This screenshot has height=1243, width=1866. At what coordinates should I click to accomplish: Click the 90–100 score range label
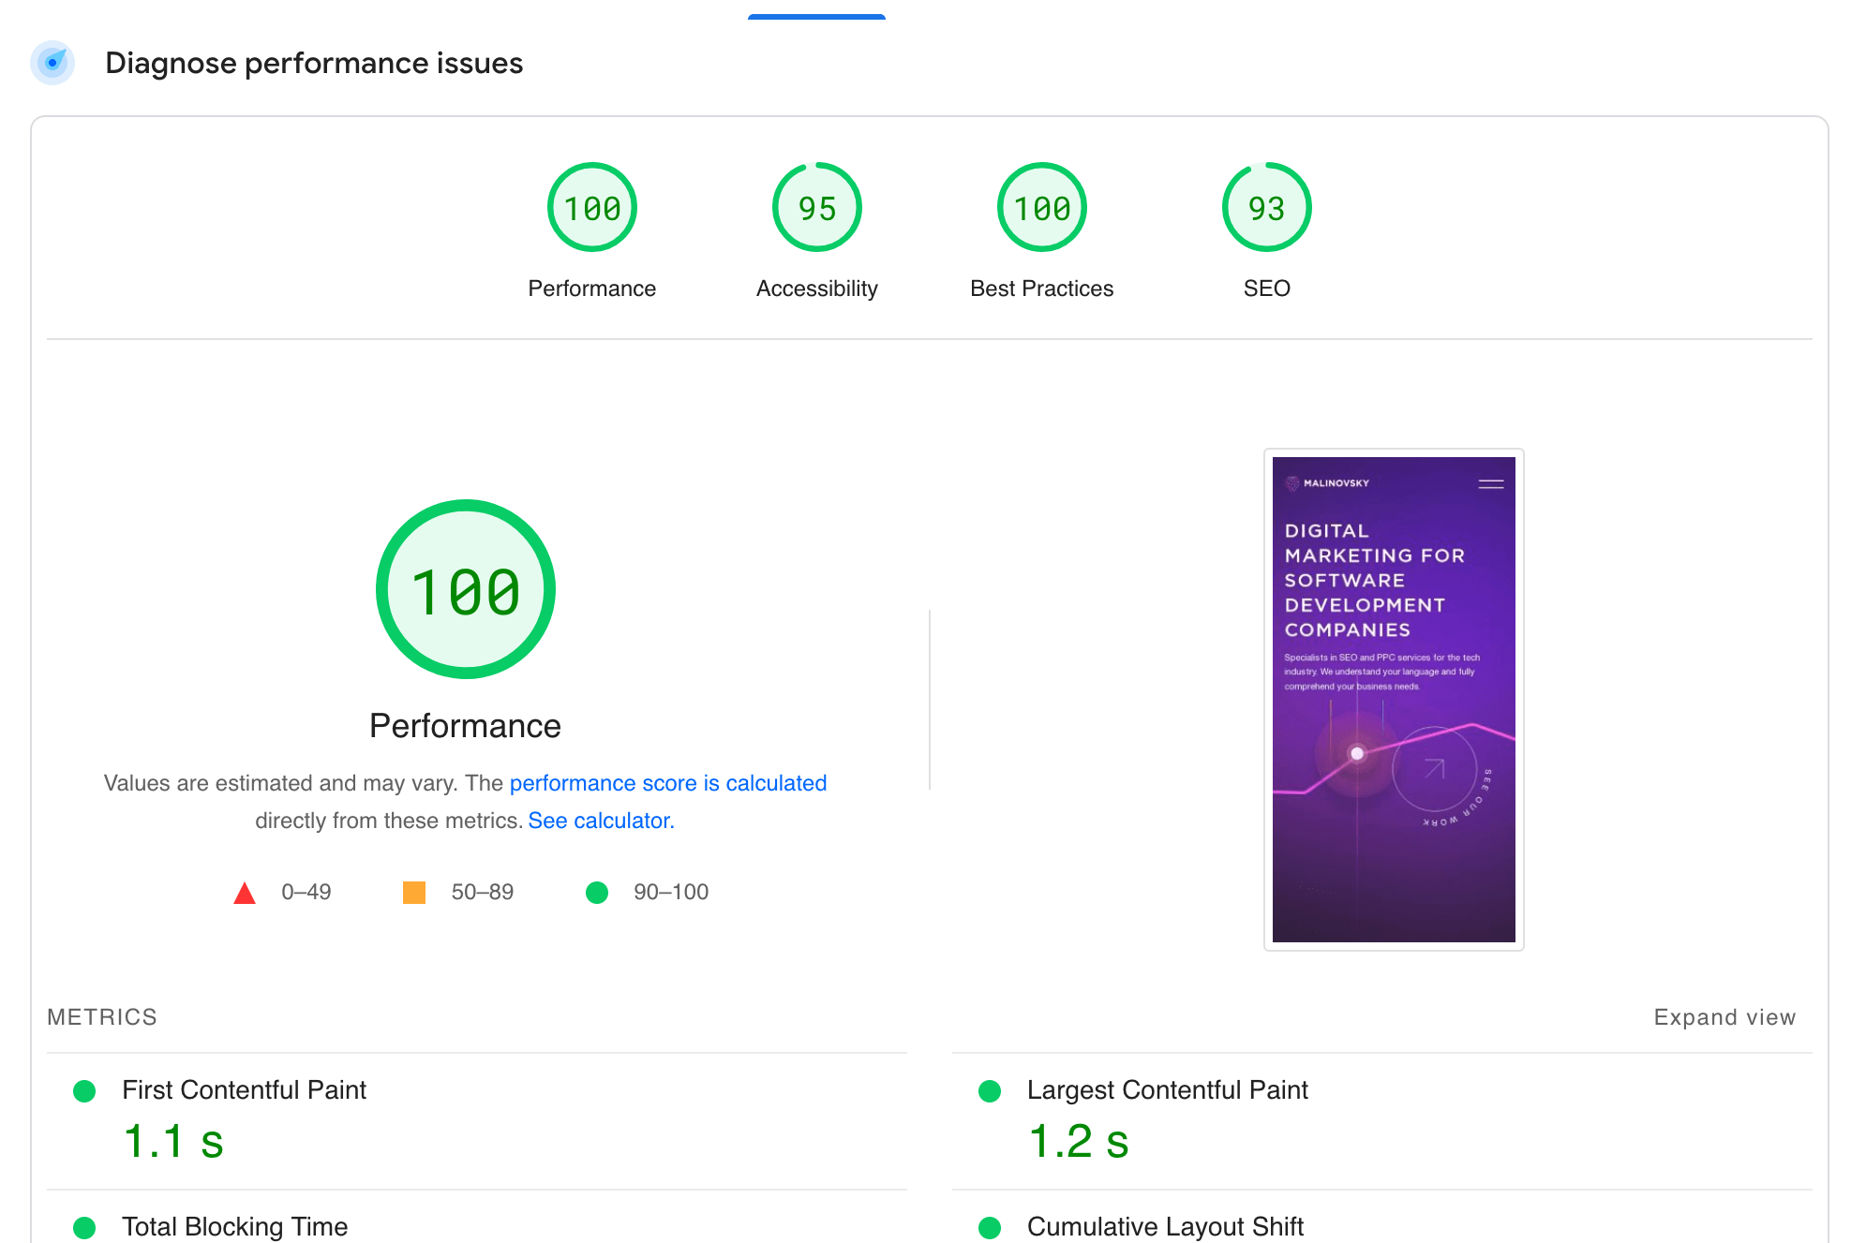pyautogui.click(x=671, y=892)
